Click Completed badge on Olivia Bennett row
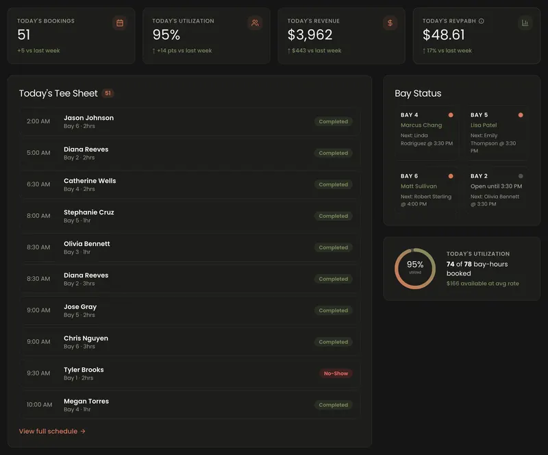Screen dimensions: 548x455 pyautogui.click(x=333, y=247)
